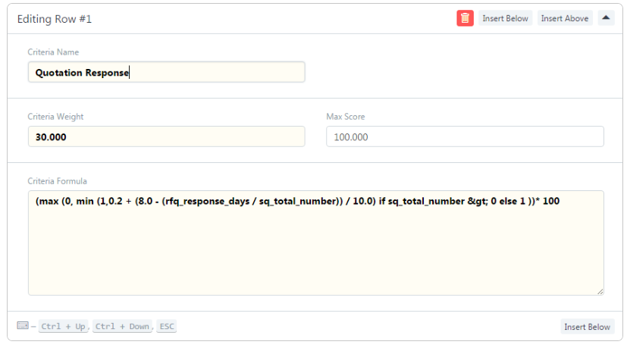The image size is (627, 351).
Task: Collapse the Editing Row #1 form
Action: (x=606, y=18)
